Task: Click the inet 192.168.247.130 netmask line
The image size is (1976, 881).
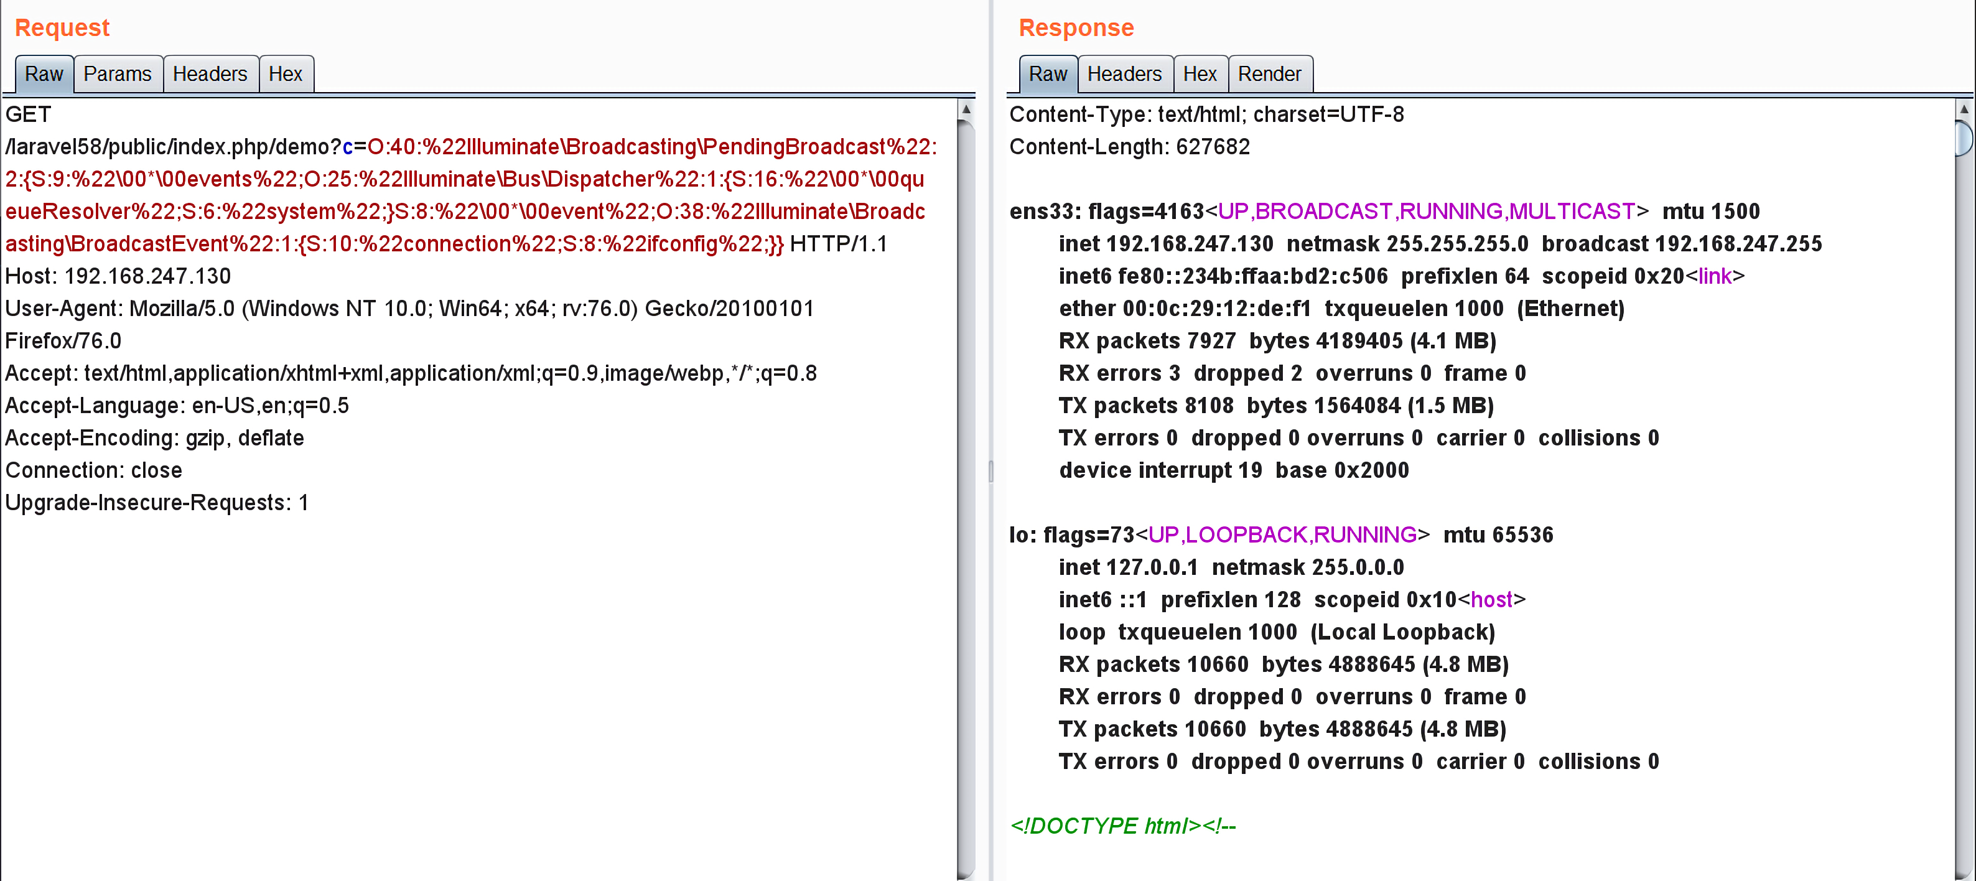Action: 1440,244
